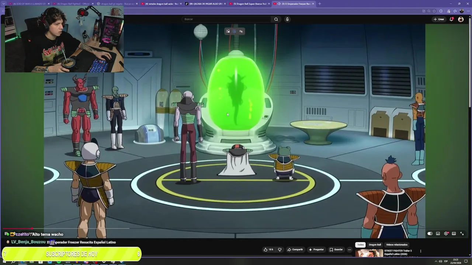Switch to remake dragon ball serie tab
472x265 pixels.
click(x=161, y=4)
